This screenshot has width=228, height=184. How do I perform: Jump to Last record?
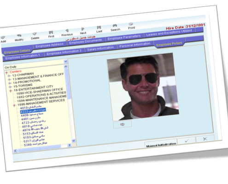pos(99,28)
